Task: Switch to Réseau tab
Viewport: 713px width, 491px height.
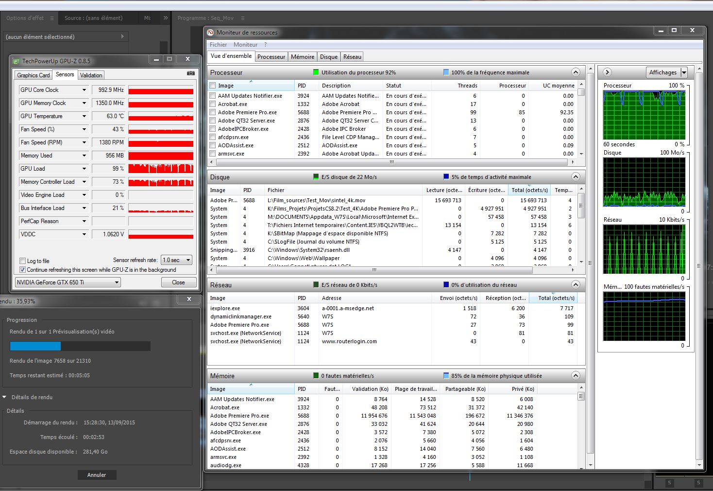Action: point(352,57)
